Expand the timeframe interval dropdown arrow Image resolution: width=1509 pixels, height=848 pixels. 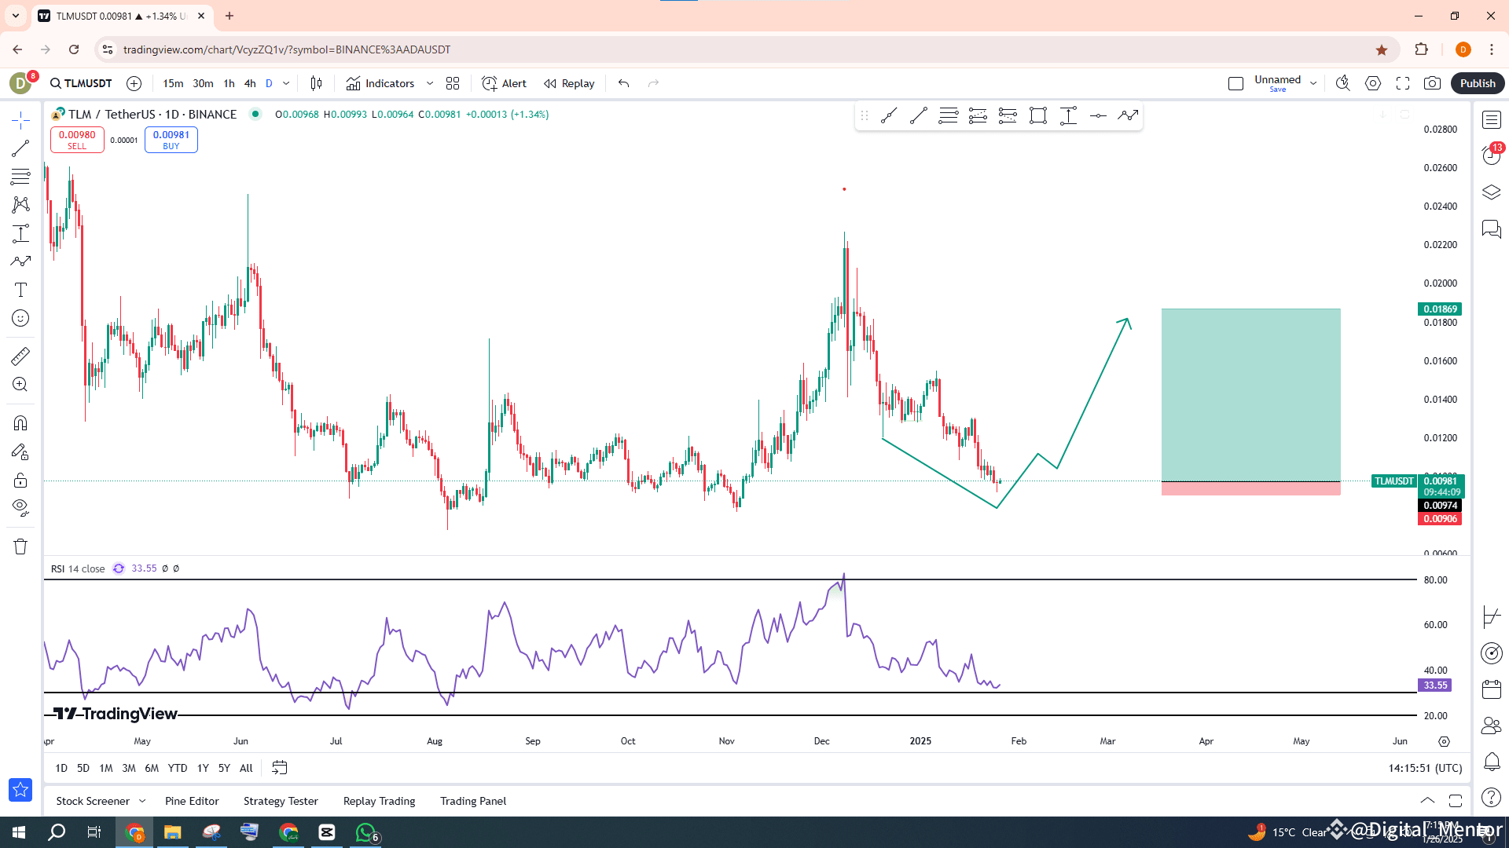tap(286, 83)
